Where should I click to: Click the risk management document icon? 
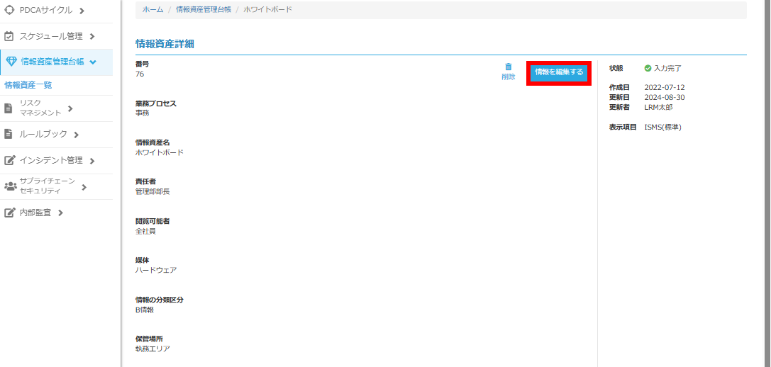[x=9, y=108]
